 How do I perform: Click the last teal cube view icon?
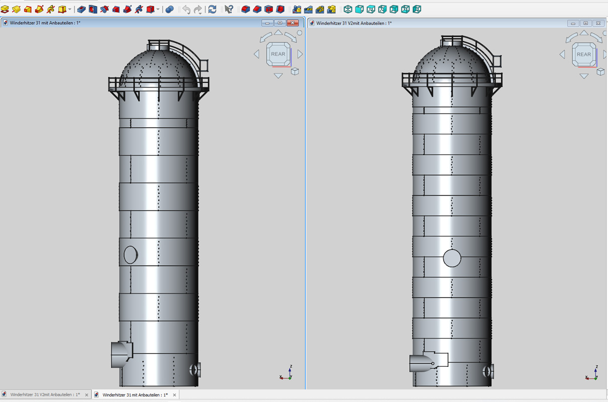tap(417, 10)
